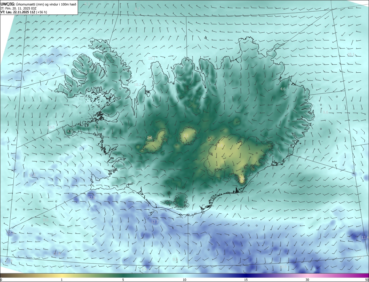Click the valid time line "VT: Lau. 22.11.2025 11Z (+56 h)"
Image resolution: width=369 pixels, height=282 pixels.
tap(24, 12)
